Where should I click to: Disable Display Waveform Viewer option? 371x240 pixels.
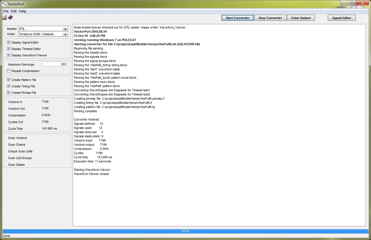point(9,55)
